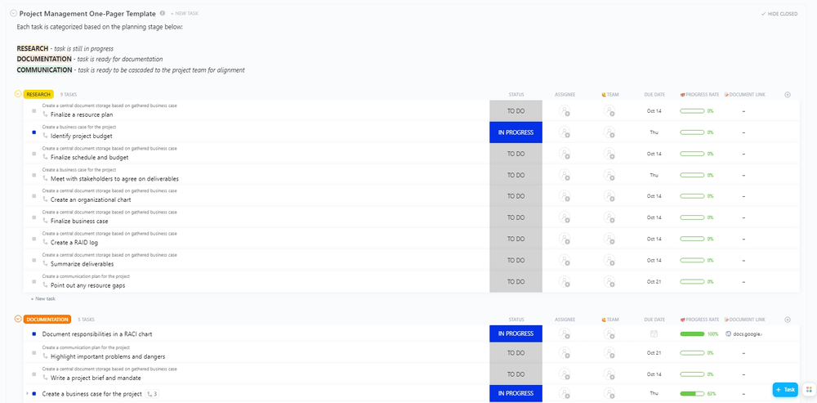Sort by the STATUS column in RESEARCH

click(516, 94)
